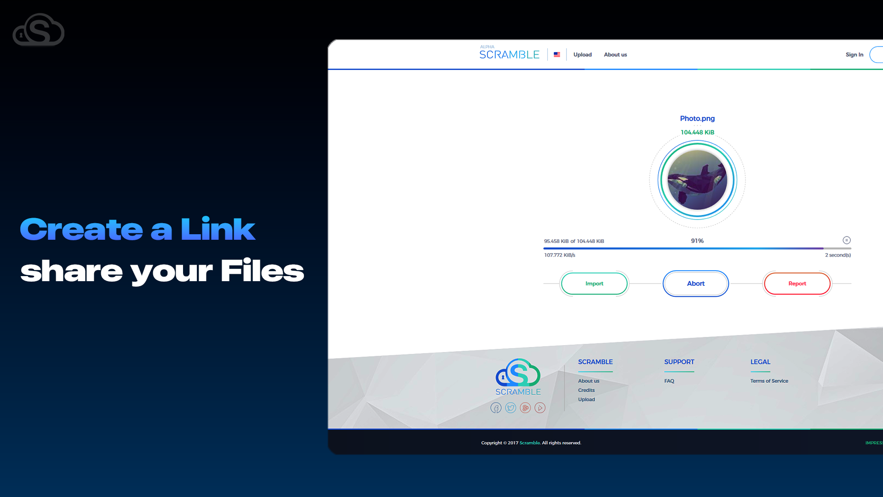The image size is (883, 497).
Task: Click the Scramble link in the copyright line
Action: (x=530, y=443)
